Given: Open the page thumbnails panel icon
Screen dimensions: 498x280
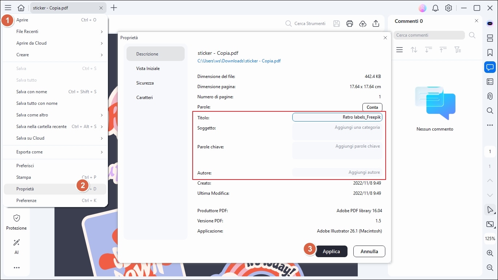Looking at the screenshot, I should click(x=490, y=38).
